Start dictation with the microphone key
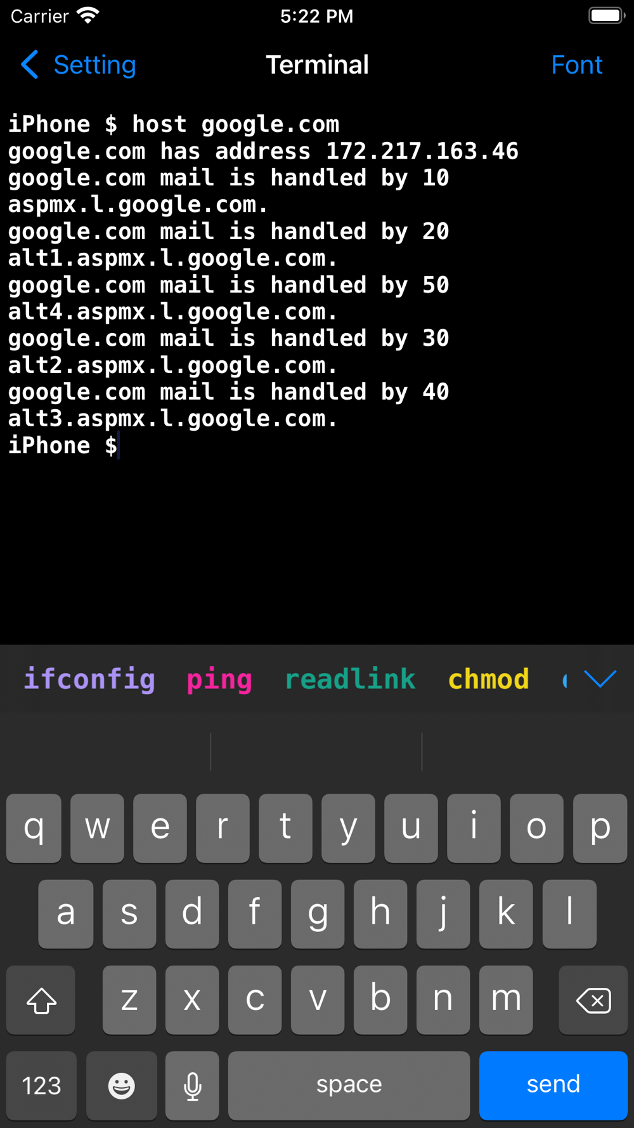This screenshot has width=634, height=1128. coord(192,1085)
